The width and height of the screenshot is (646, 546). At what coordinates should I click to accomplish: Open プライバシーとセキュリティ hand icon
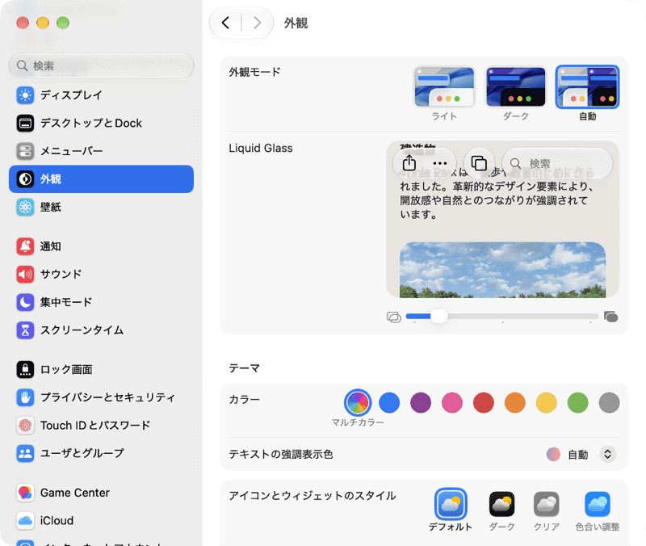[x=25, y=397]
